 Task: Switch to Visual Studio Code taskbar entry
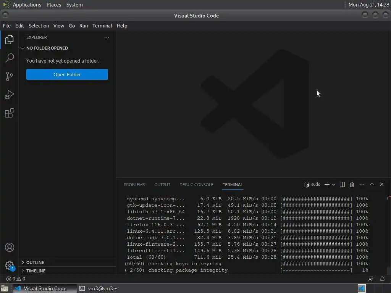coord(44,288)
